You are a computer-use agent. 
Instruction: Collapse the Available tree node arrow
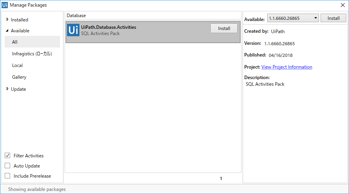pyautogui.click(x=7, y=30)
